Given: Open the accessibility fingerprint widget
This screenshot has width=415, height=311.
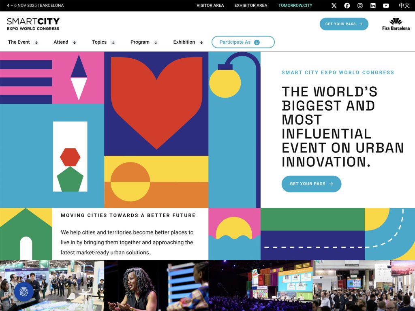Looking at the screenshot, I should [23, 291].
